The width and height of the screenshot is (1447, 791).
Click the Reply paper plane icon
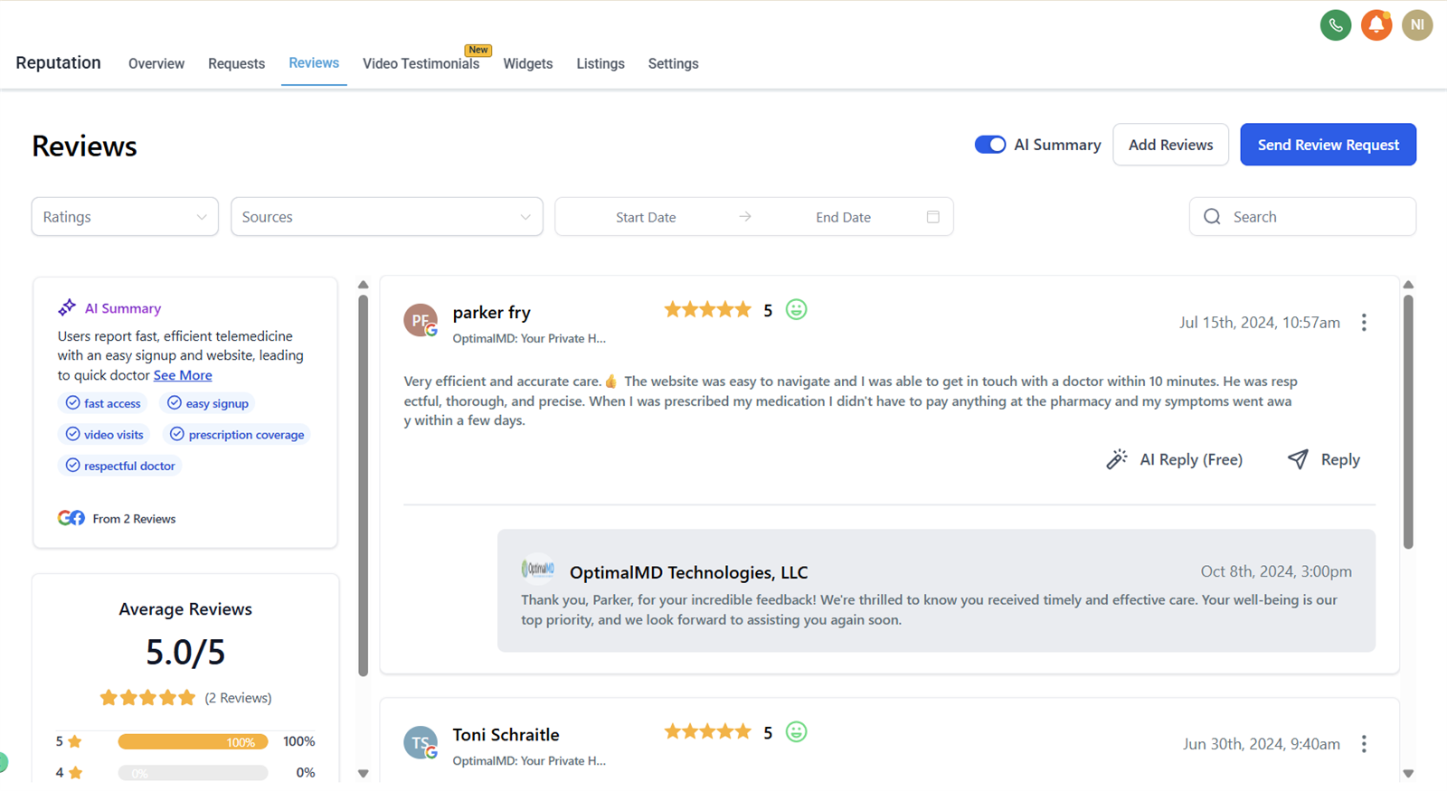(x=1298, y=459)
